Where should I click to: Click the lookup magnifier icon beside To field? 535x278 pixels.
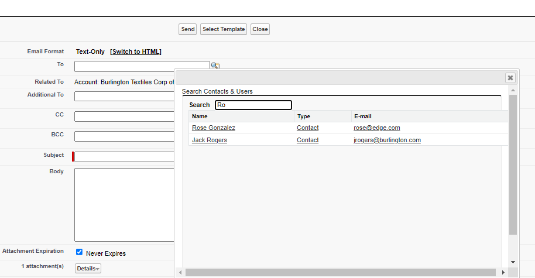[215, 66]
